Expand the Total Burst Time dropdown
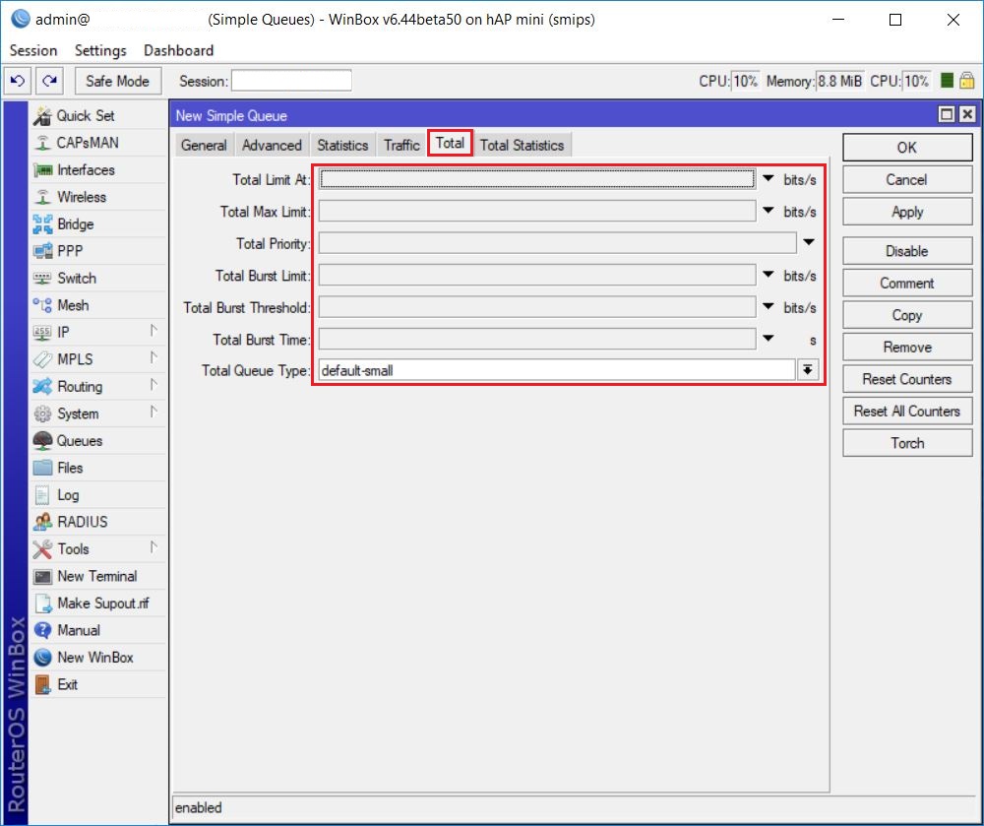Image resolution: width=984 pixels, height=826 pixels. click(x=769, y=340)
